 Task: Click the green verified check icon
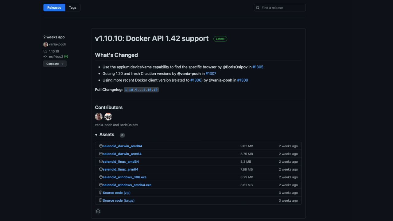pos(66,57)
